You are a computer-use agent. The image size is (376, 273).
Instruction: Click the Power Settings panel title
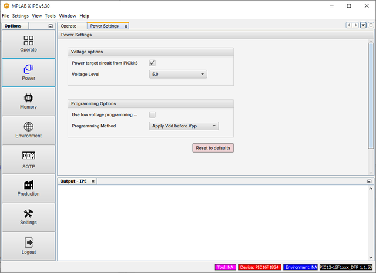coord(76,35)
